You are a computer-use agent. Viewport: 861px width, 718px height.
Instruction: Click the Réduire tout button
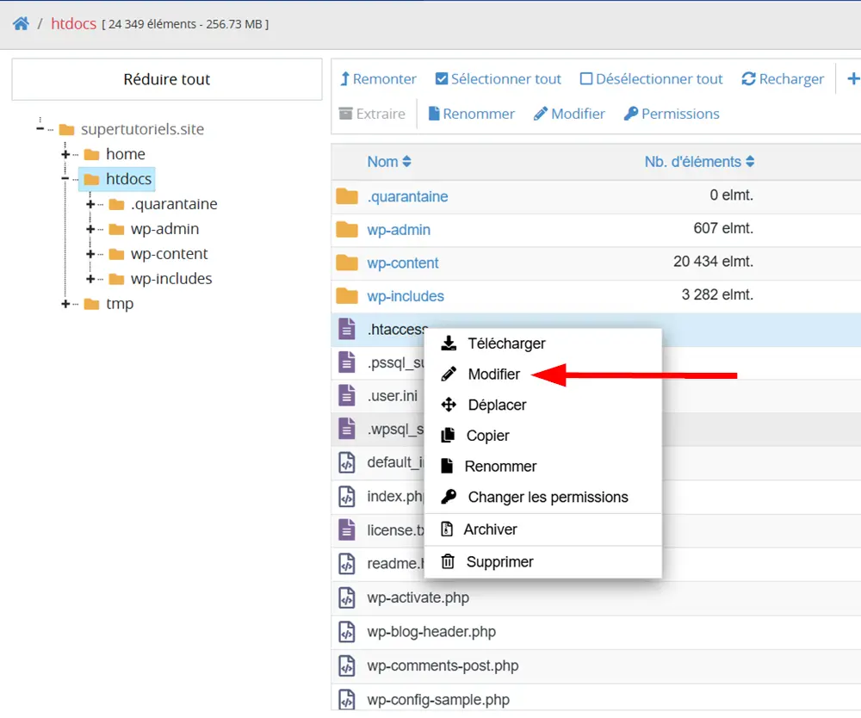point(167,79)
